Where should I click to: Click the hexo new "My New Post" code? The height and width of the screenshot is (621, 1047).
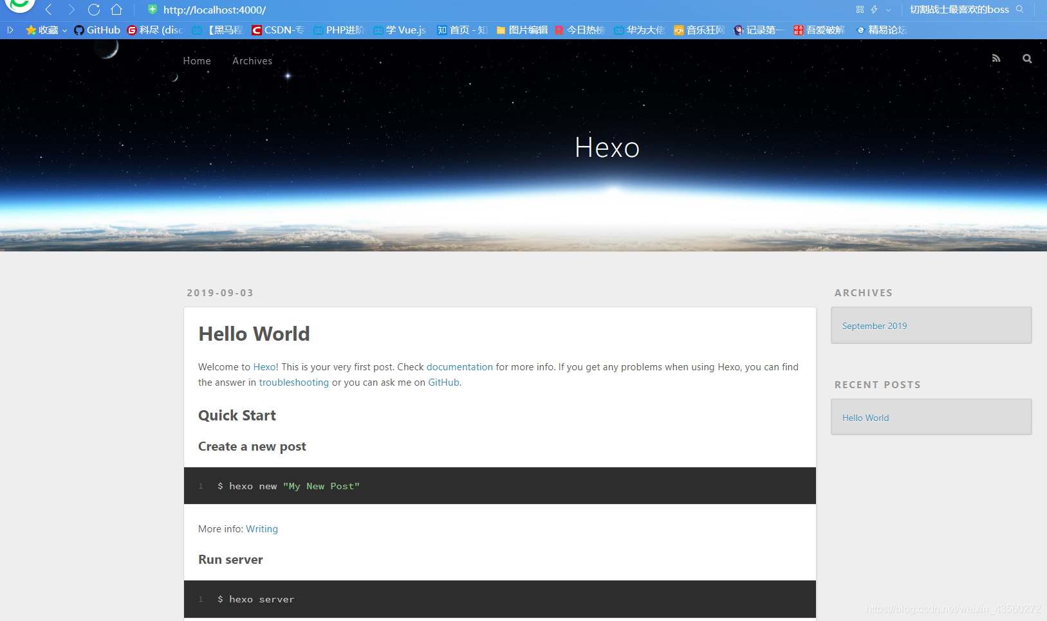(x=289, y=486)
